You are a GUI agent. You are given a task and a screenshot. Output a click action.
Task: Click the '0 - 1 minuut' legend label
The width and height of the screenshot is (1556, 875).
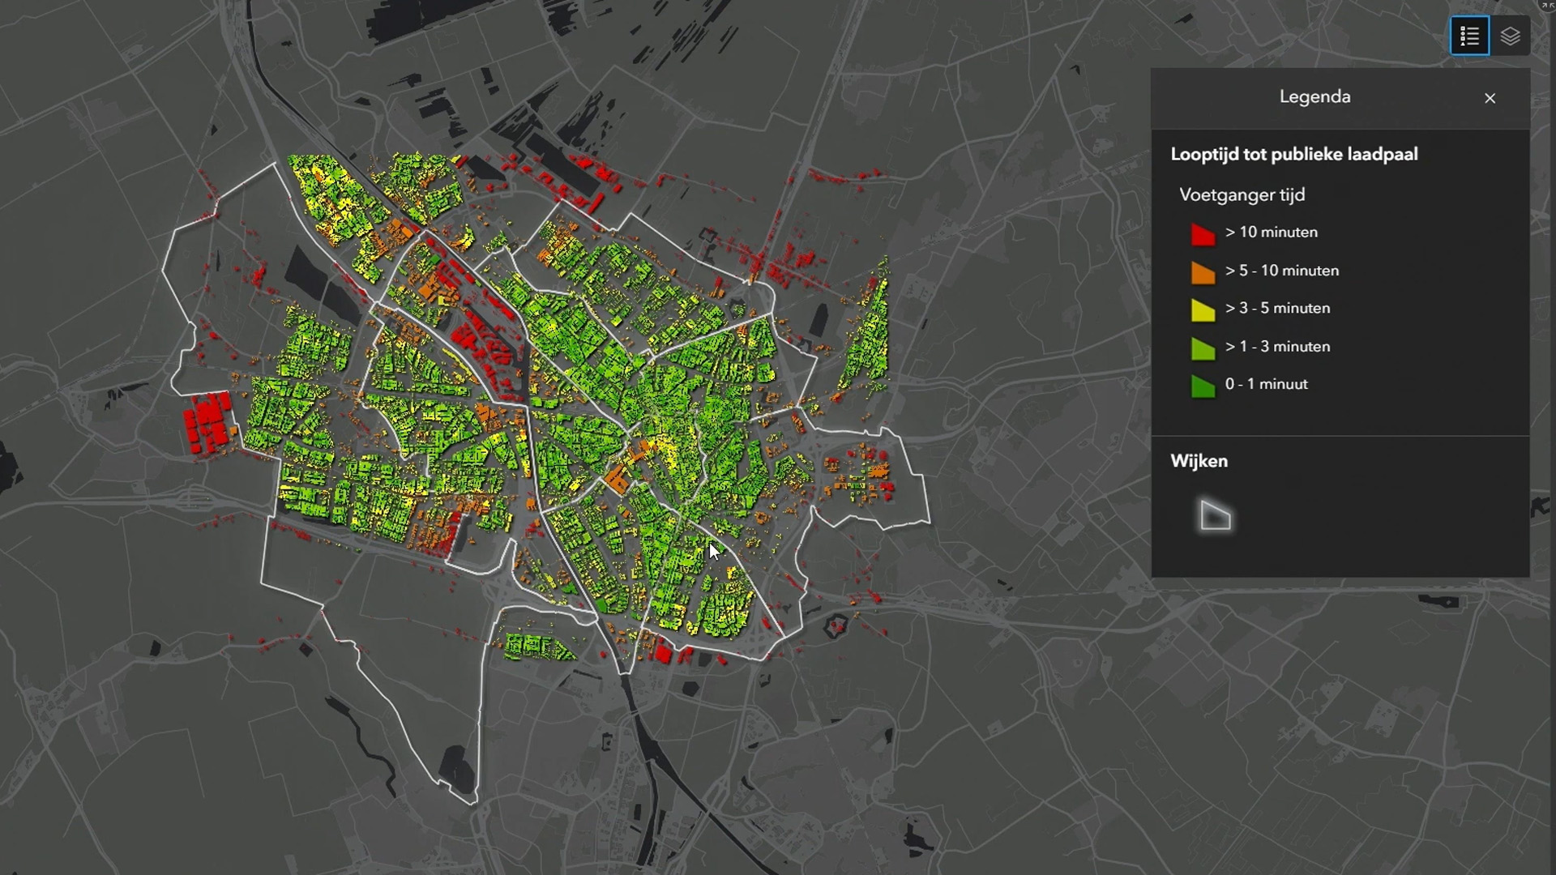point(1266,384)
